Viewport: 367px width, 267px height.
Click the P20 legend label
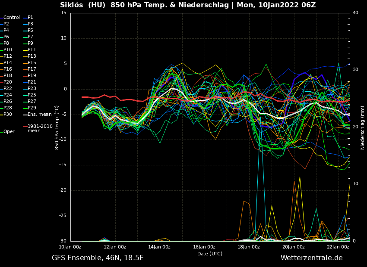click(x=8, y=82)
